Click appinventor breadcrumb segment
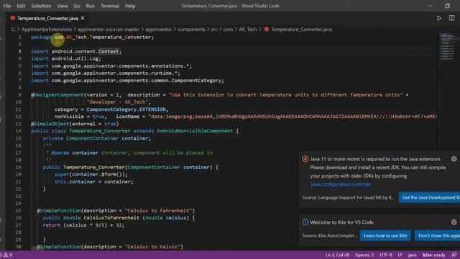The height and width of the screenshot is (259, 460). coord(158,29)
